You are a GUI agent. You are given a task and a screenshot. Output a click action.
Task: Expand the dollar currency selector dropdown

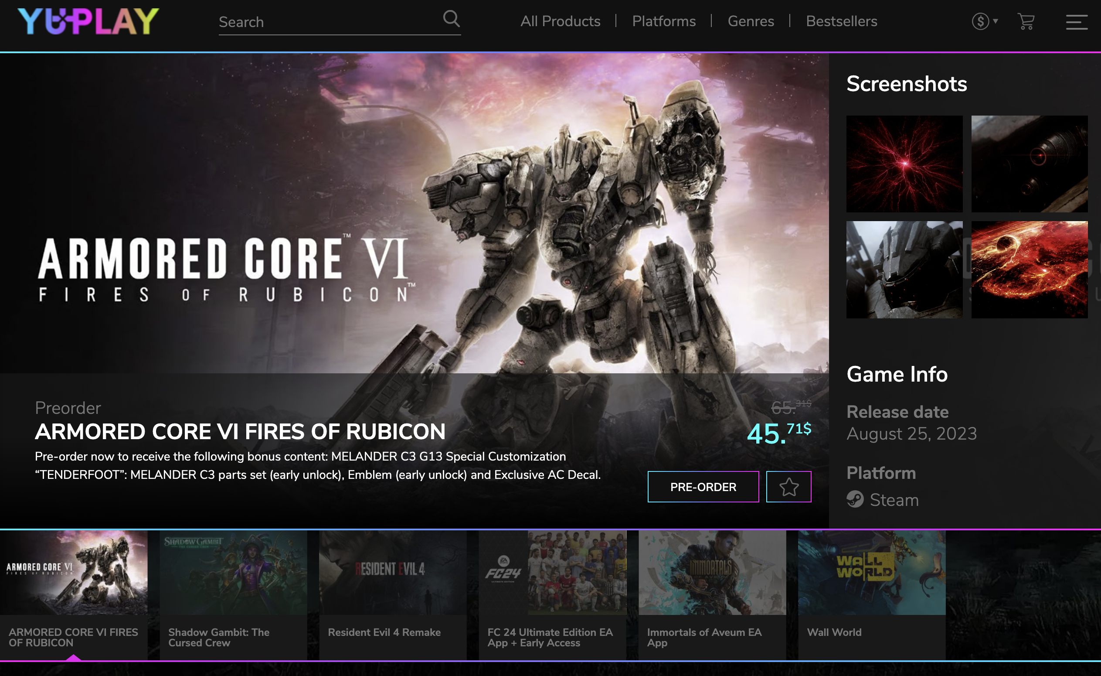(985, 21)
